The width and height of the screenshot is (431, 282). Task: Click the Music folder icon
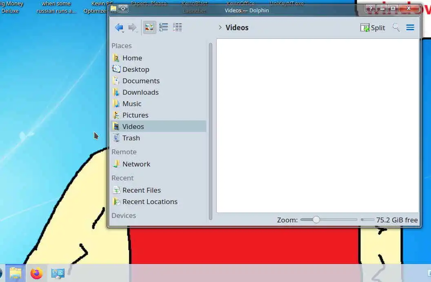116,103
